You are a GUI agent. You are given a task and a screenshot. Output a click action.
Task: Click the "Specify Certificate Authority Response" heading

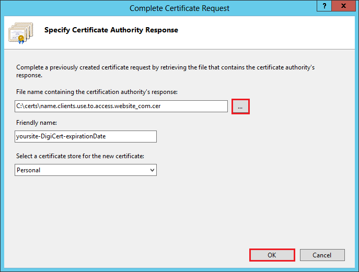point(111,30)
